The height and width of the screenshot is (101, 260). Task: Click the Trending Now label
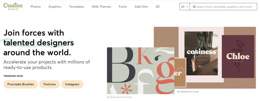[x=13, y=76]
